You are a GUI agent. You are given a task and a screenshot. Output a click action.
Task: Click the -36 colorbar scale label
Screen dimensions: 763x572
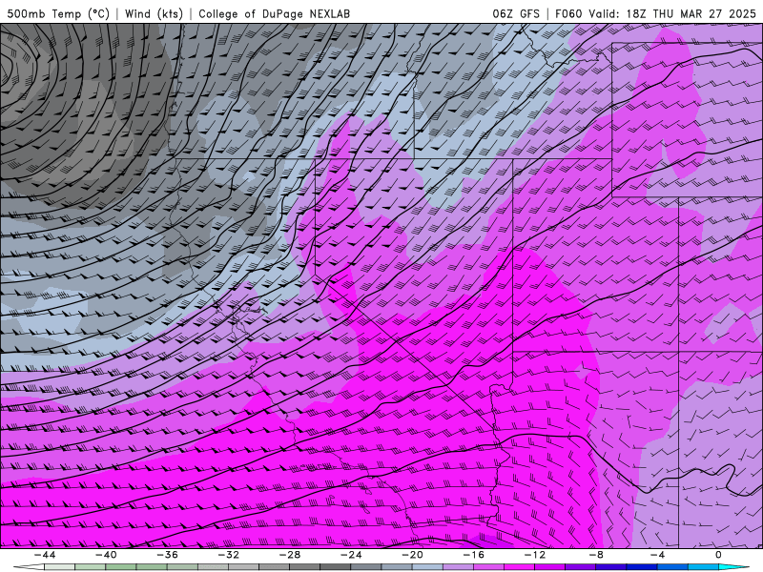pos(167,555)
